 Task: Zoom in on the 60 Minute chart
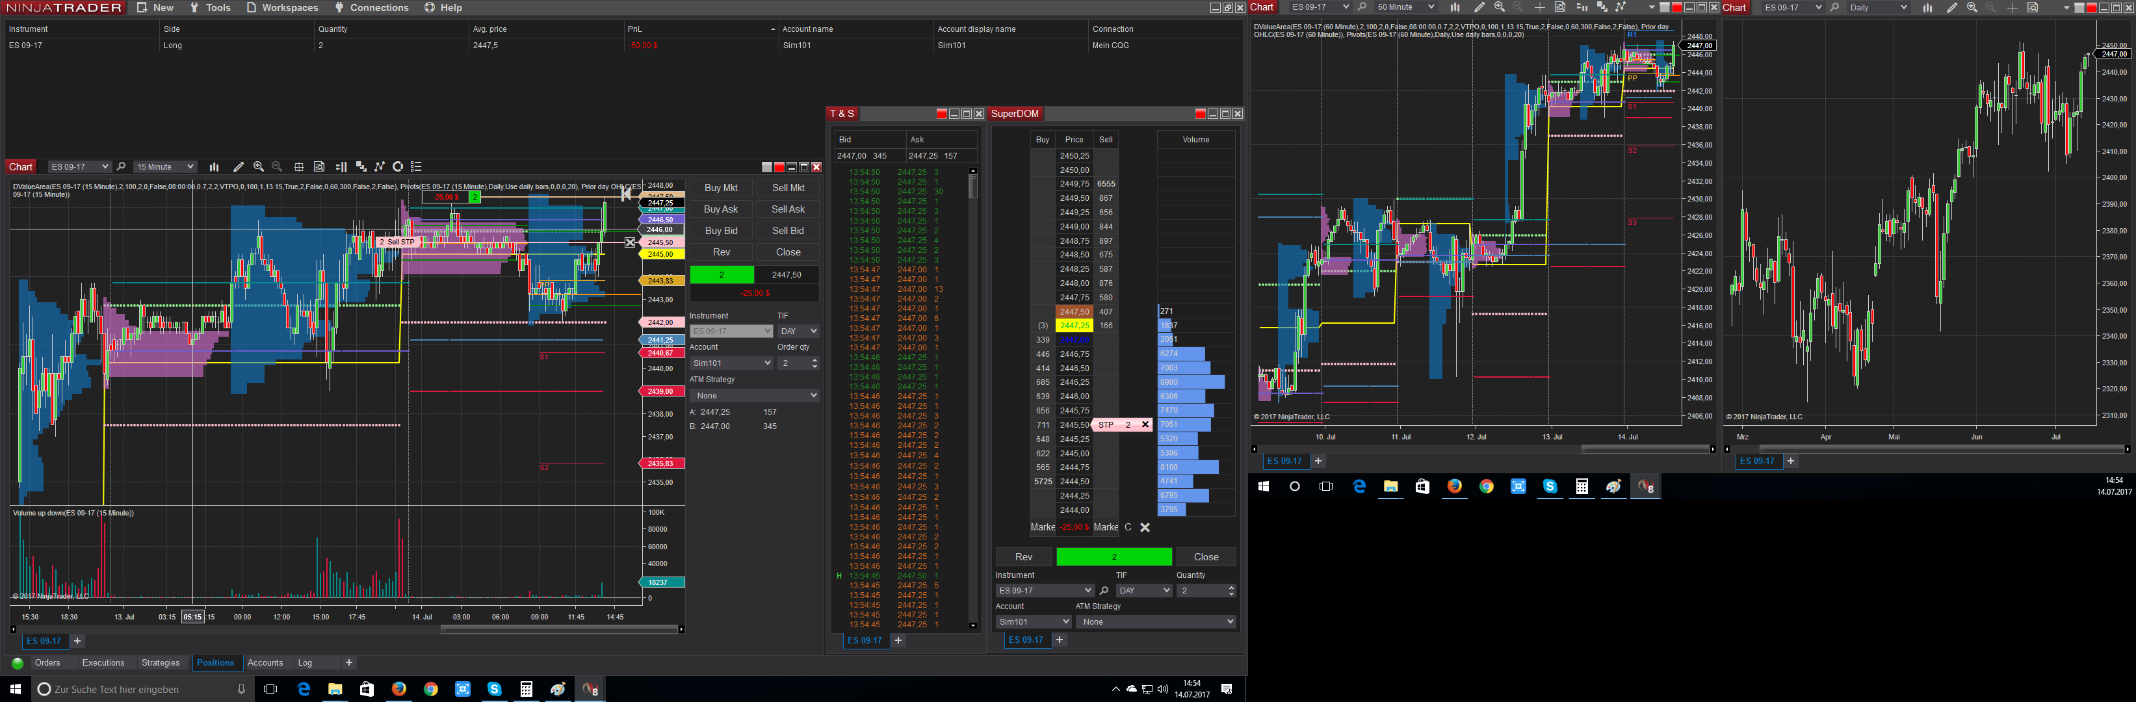[x=1499, y=7]
